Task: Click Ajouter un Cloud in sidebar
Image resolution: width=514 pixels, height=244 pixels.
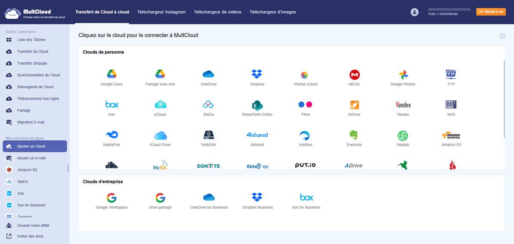Action: [35, 146]
